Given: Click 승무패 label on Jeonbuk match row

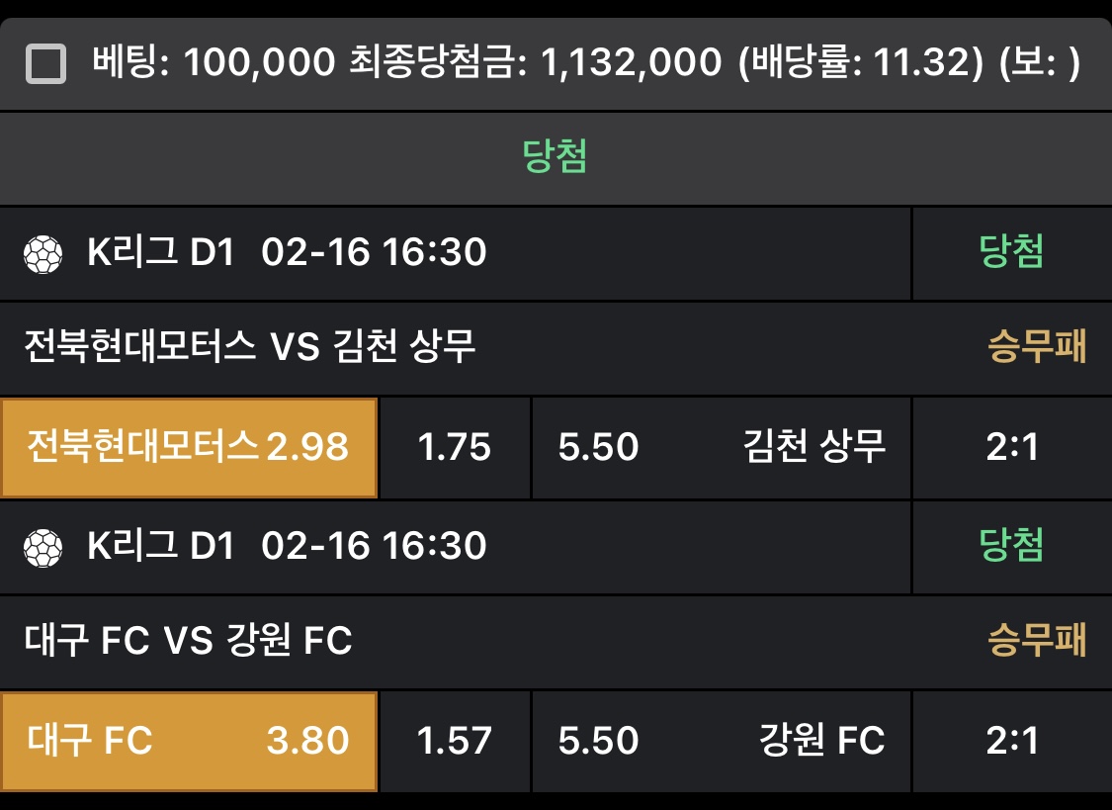Looking at the screenshot, I should coord(1037,347).
